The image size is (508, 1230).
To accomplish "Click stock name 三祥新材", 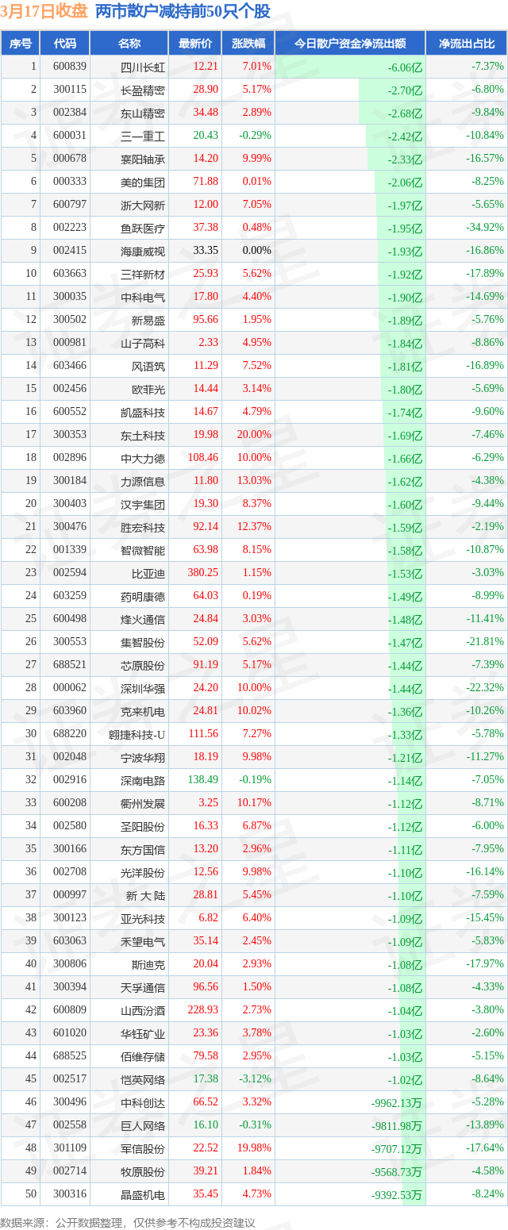I will click(143, 274).
